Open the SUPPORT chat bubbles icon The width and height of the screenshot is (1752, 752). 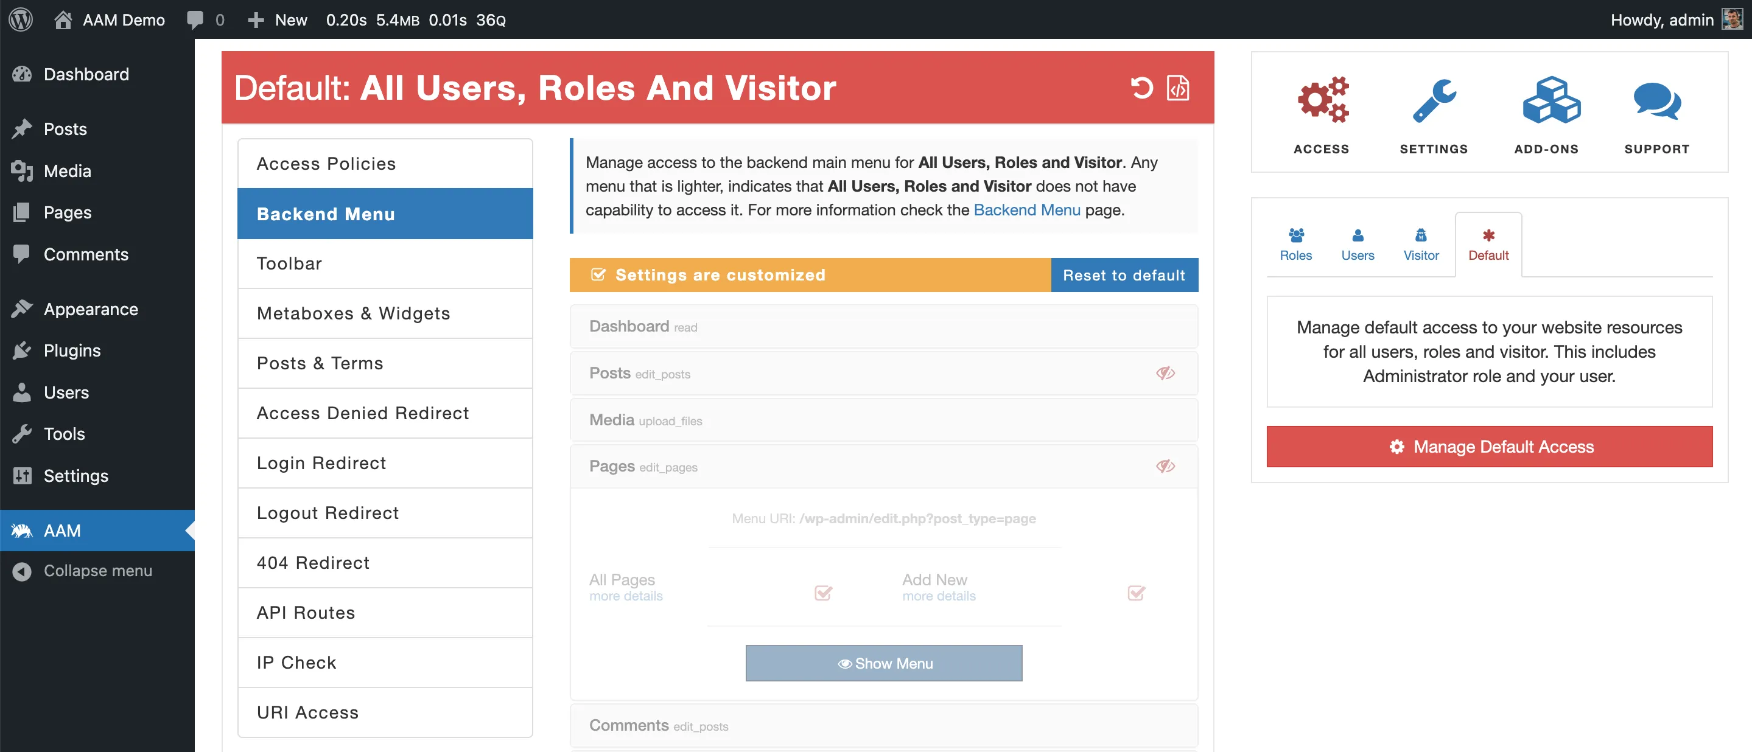(1658, 100)
